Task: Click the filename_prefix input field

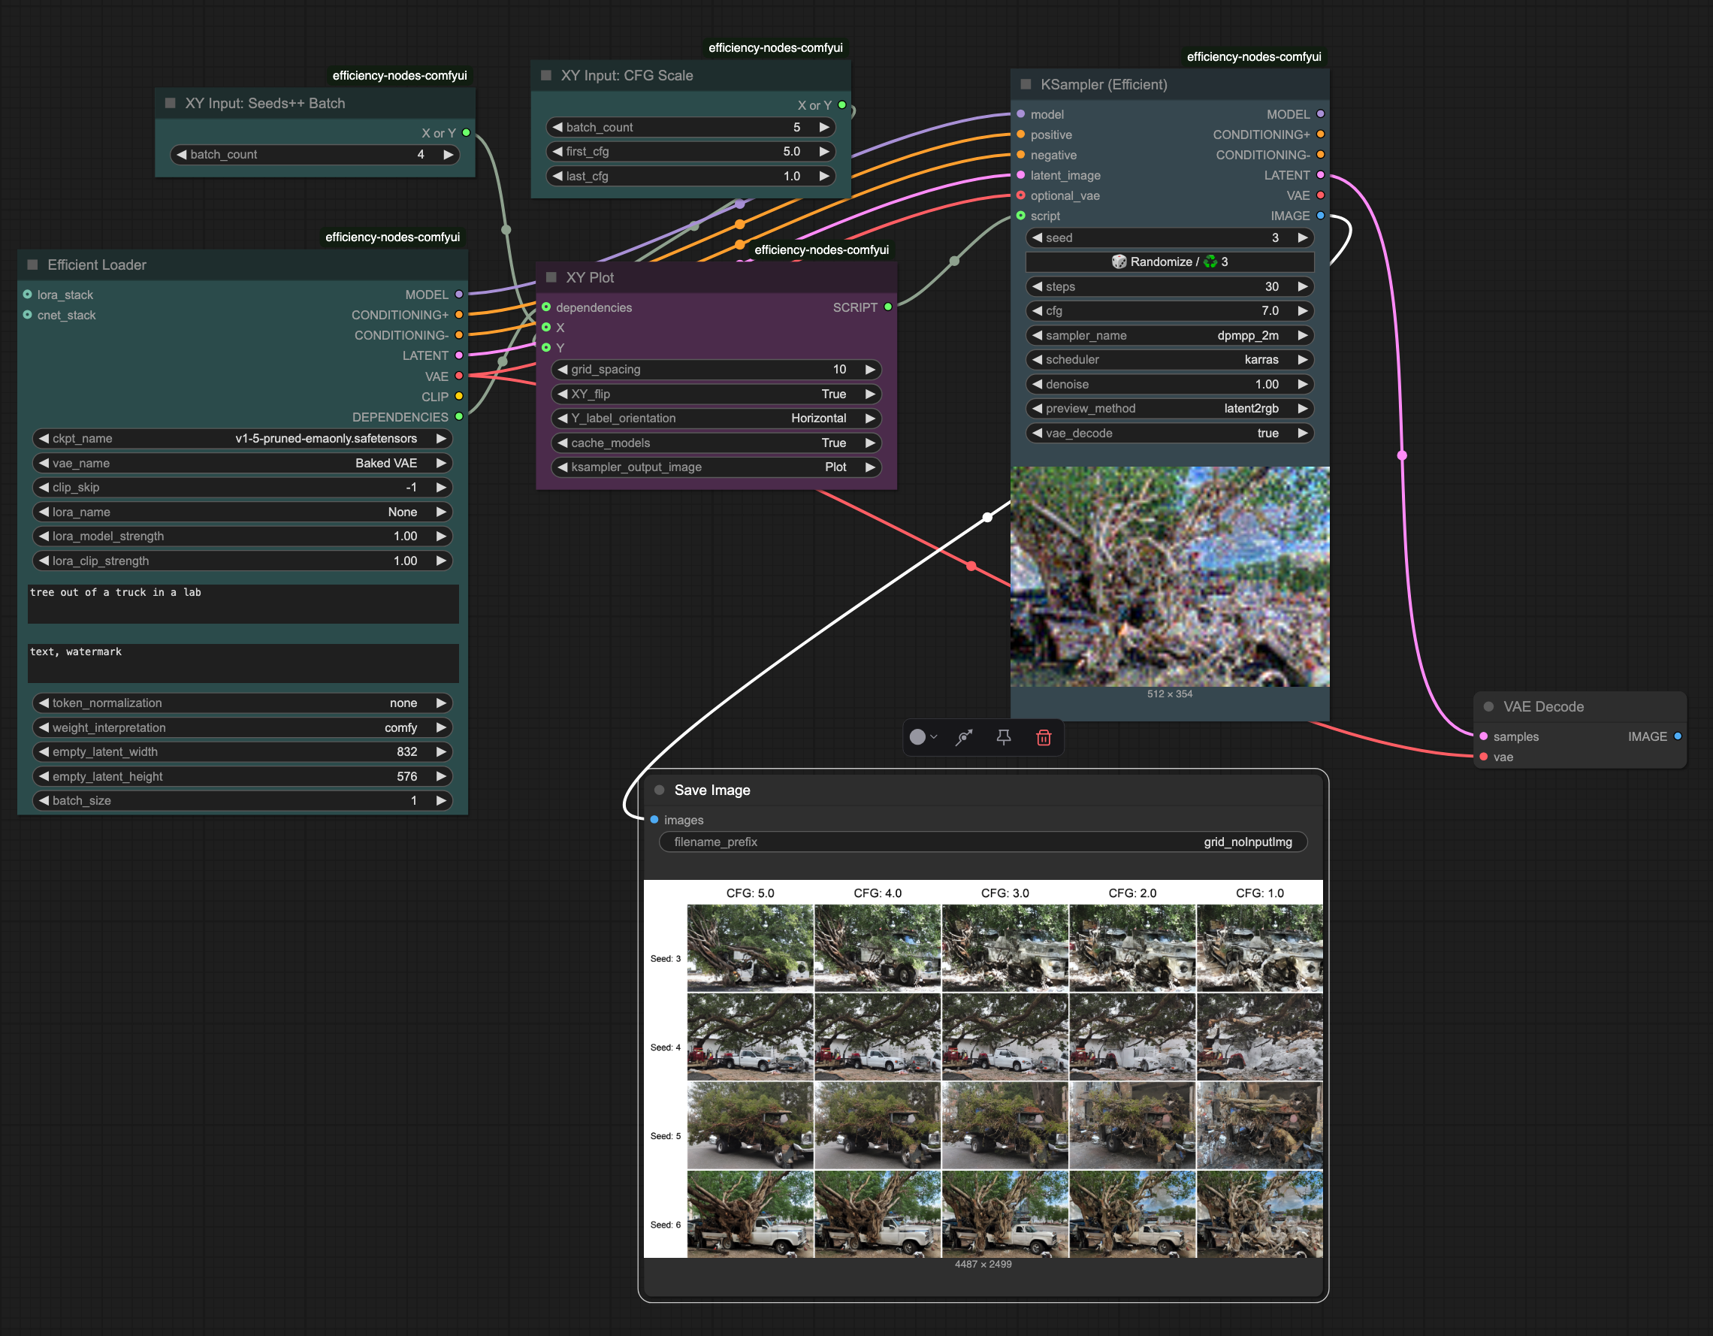Action: (x=982, y=842)
